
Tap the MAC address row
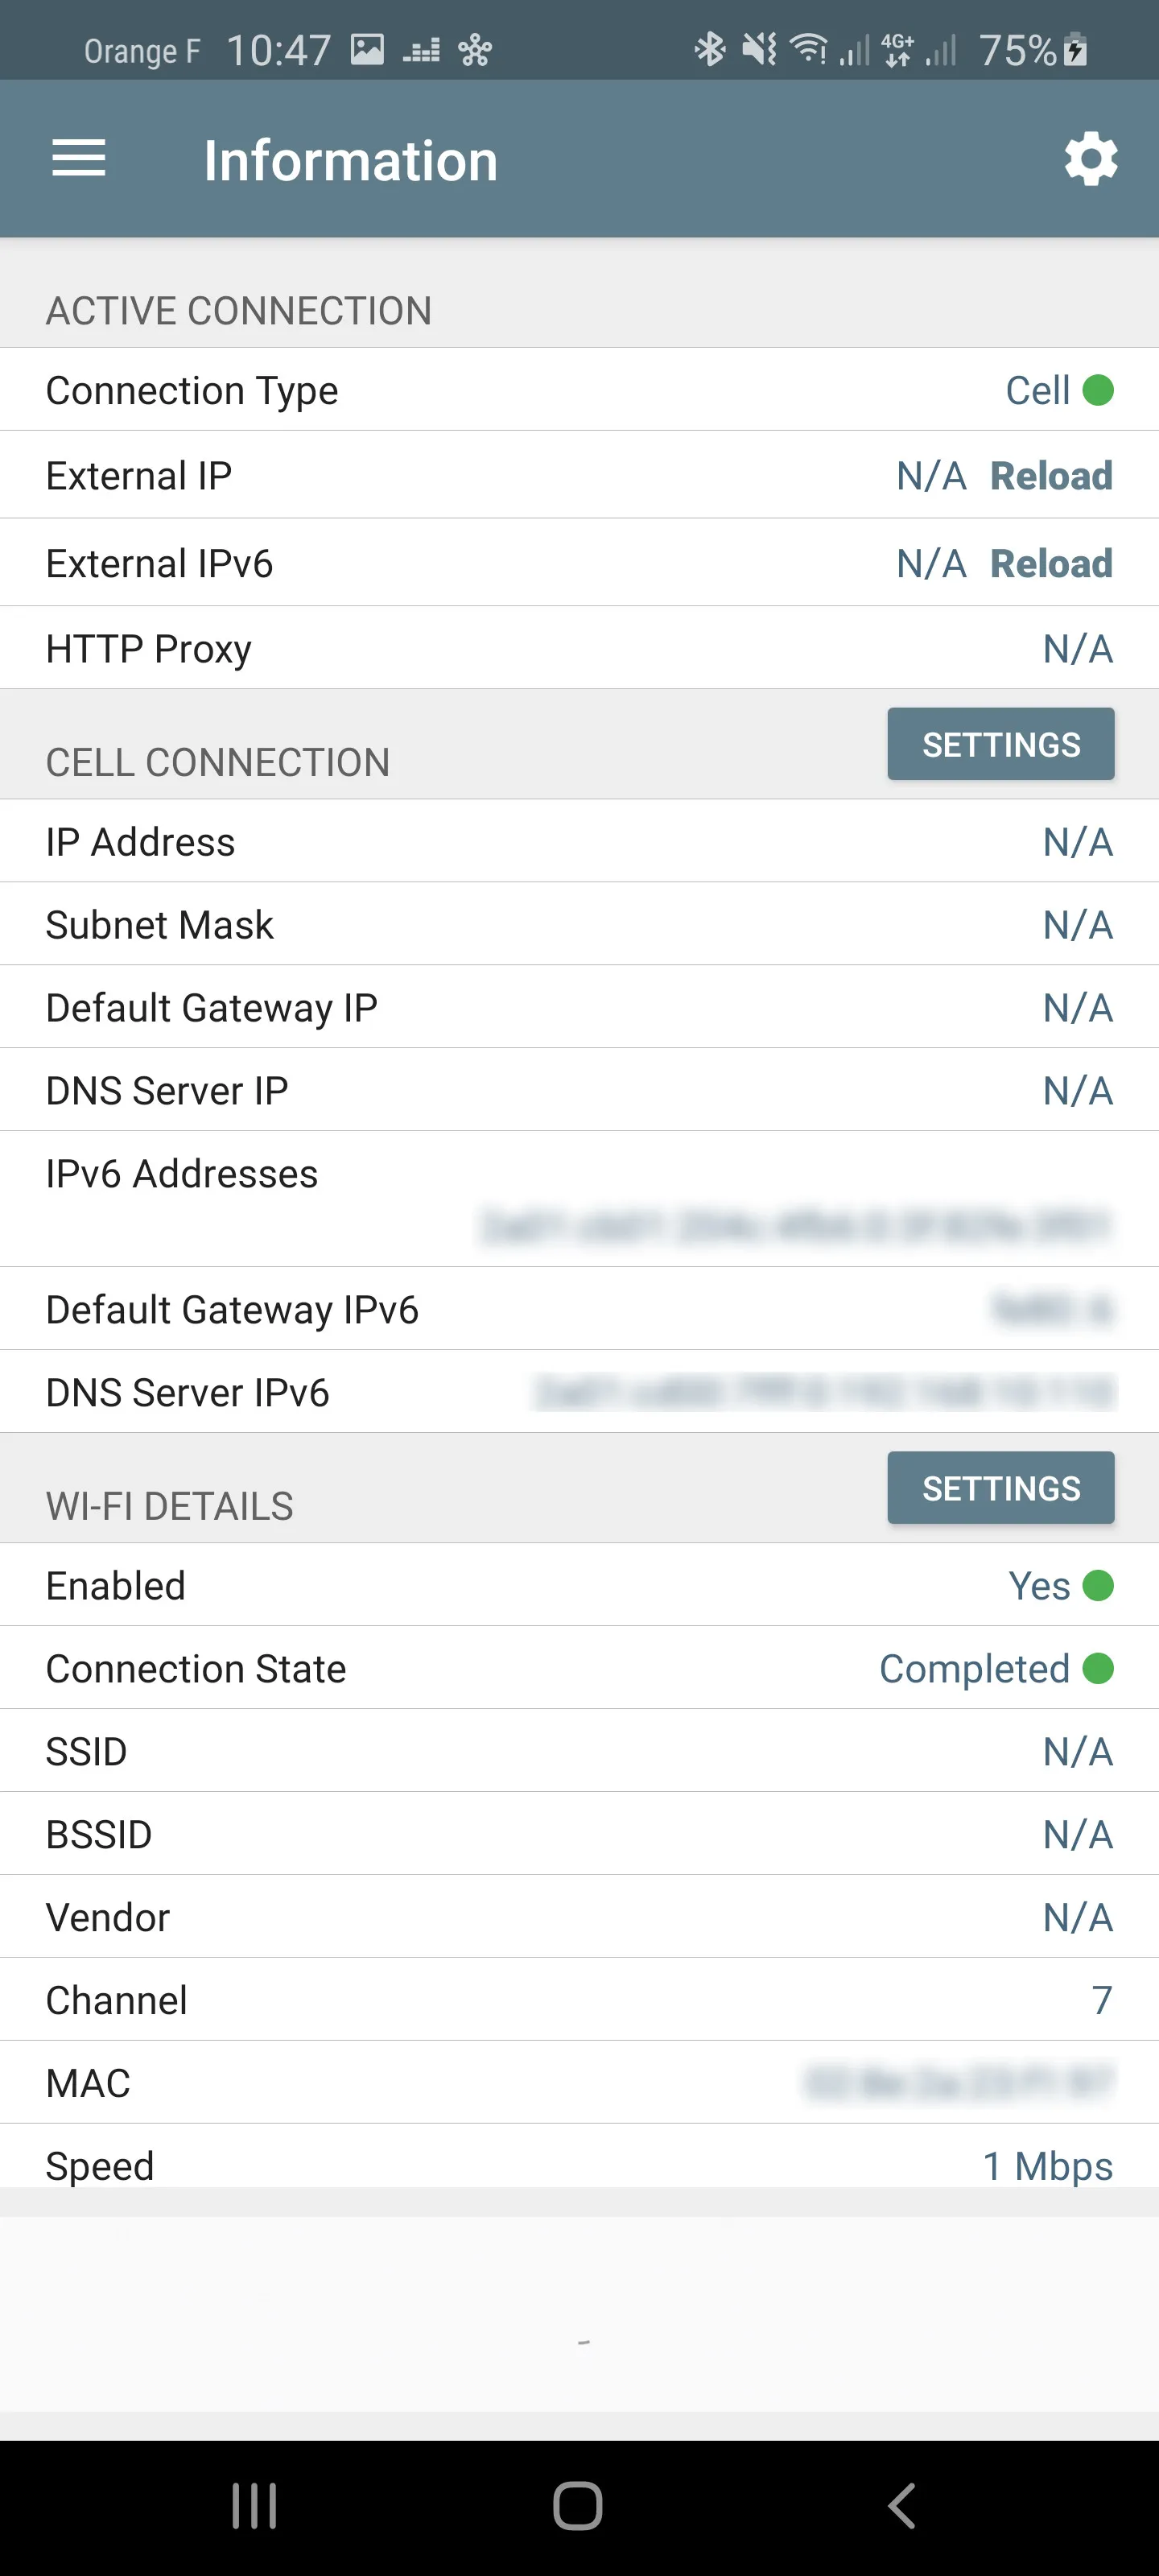point(579,2083)
